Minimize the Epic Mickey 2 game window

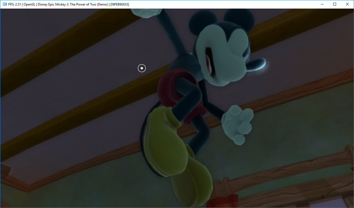[322, 4]
